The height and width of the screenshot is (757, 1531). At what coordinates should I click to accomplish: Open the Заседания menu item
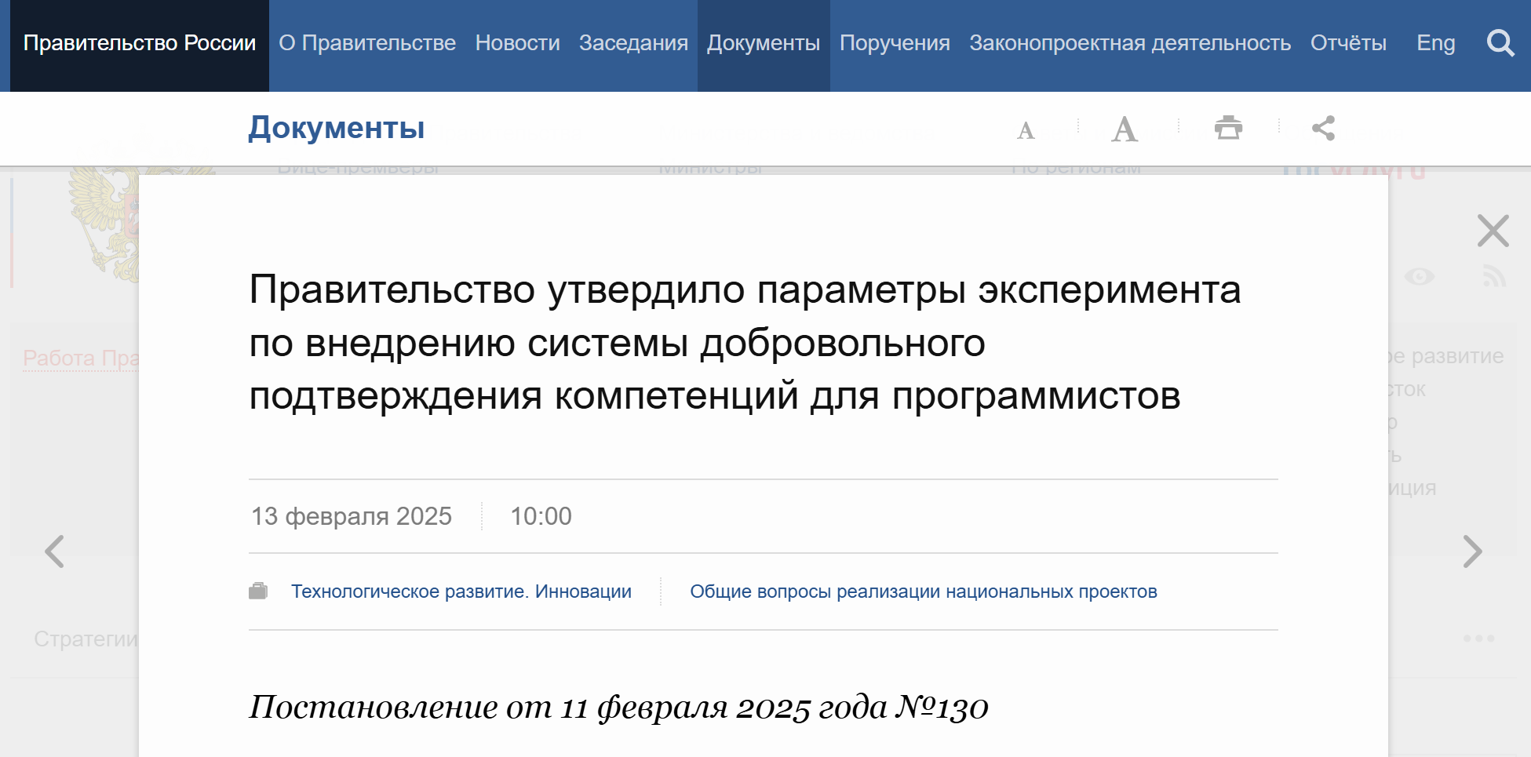coord(633,43)
